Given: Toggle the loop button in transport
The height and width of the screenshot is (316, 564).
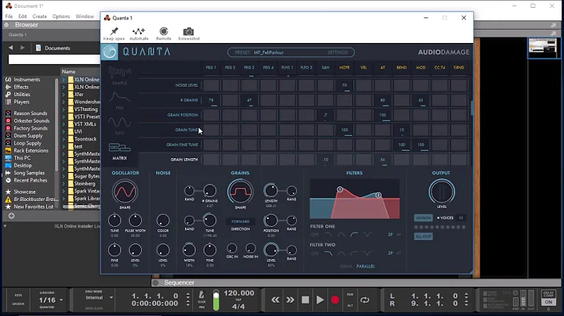Looking at the screenshot, I should click(365, 300).
